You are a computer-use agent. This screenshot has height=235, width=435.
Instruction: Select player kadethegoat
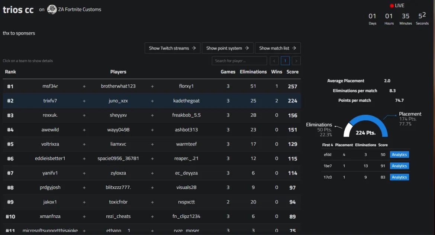pyautogui.click(x=186, y=101)
